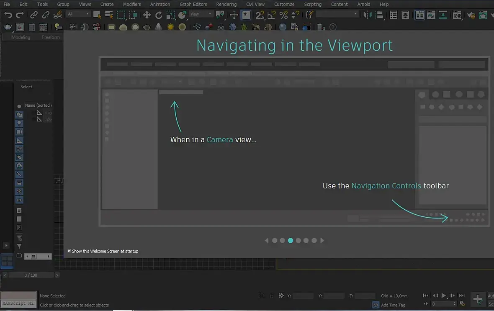Activate the Select and Scale tool
This screenshot has height=311, width=494.
(x=170, y=15)
